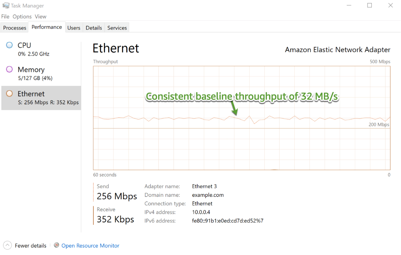This screenshot has width=401, height=255.
Task: Switch to the Processes tab
Action: click(14, 27)
